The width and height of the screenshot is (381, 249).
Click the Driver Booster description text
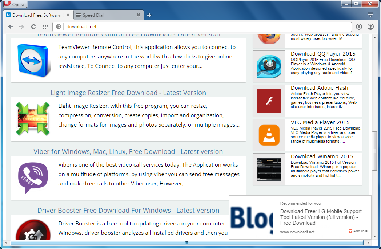143,228
